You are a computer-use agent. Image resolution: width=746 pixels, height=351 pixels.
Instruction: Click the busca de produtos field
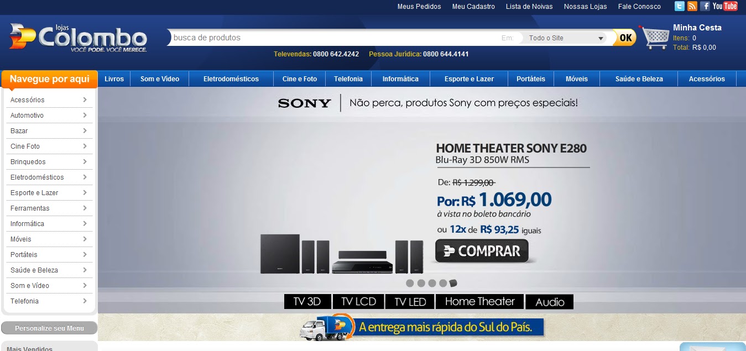coord(335,38)
